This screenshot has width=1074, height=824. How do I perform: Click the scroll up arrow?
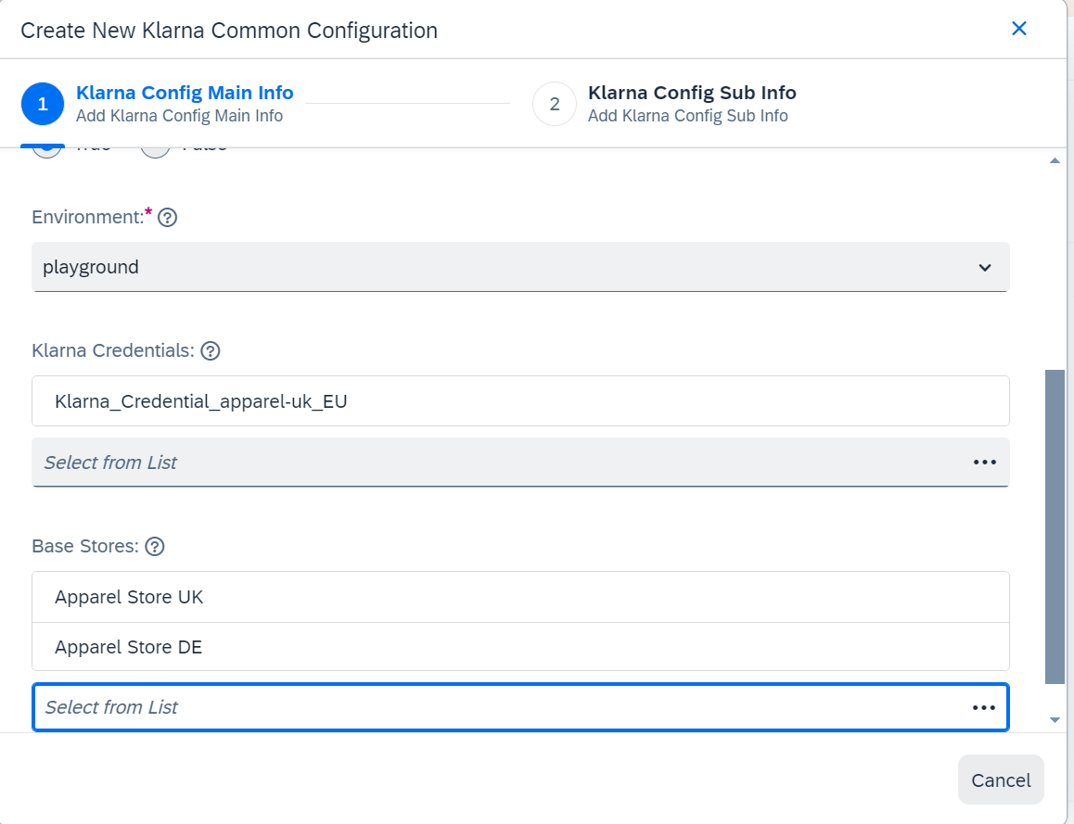coord(1055,161)
